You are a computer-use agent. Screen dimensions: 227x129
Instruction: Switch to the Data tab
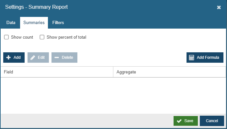point(11,22)
